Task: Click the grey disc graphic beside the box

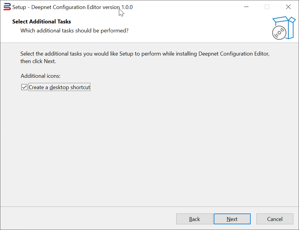Action: click(279, 33)
